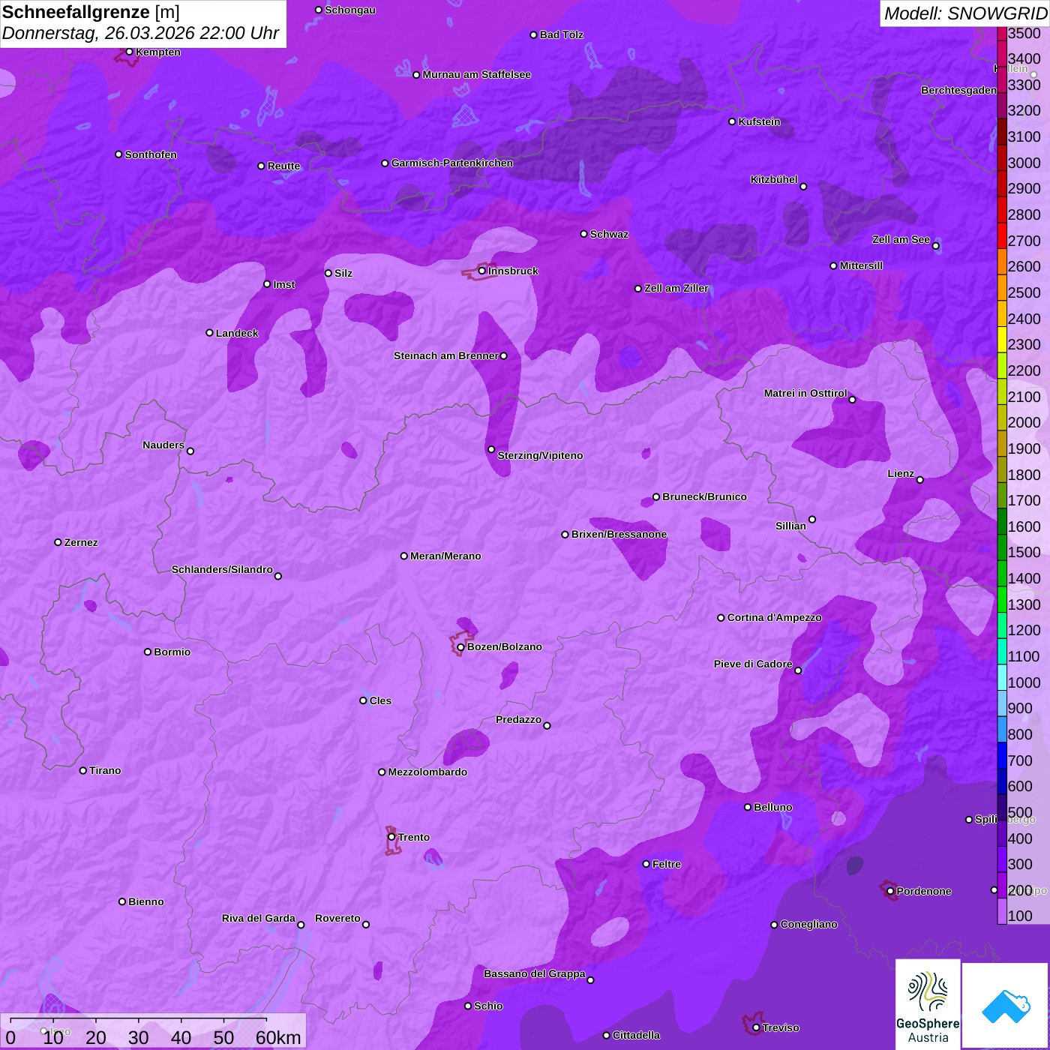This screenshot has width=1050, height=1050.
Task: Click the Nauders location dot
Action: tap(190, 451)
